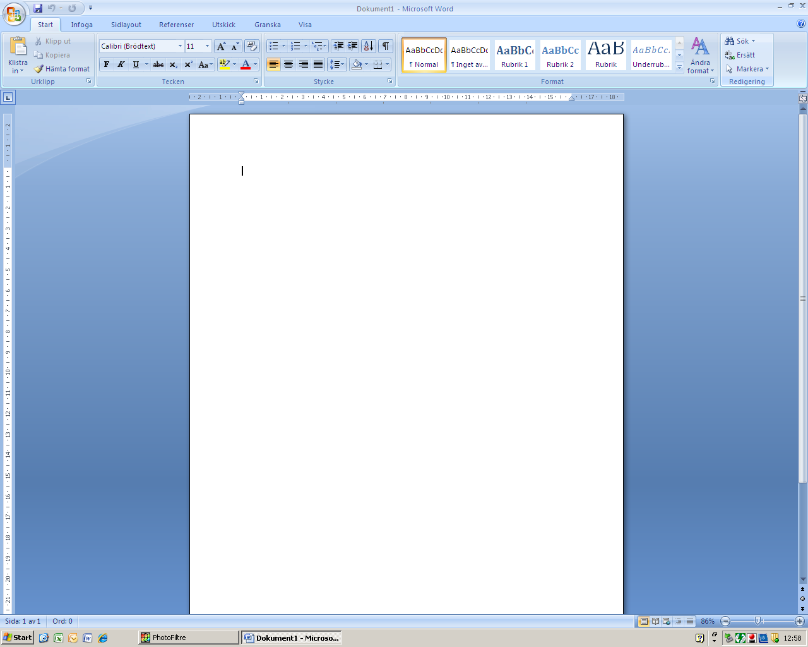Viewport: 808px width, 647px height.
Task: Click zoom out minus button
Action: [x=725, y=621]
